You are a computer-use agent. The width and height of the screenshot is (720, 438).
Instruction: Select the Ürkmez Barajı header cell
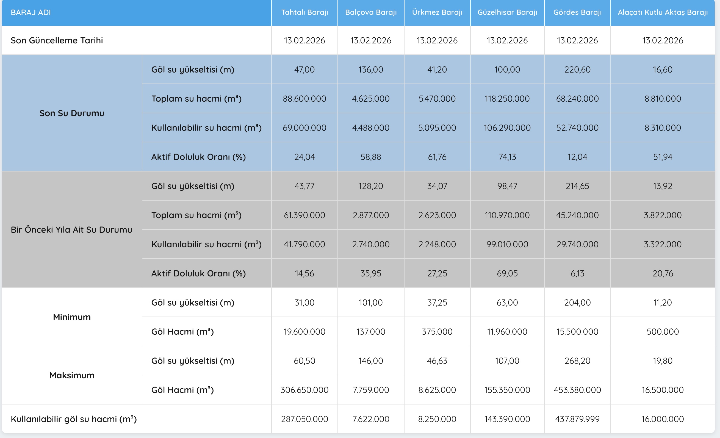pyautogui.click(x=437, y=12)
